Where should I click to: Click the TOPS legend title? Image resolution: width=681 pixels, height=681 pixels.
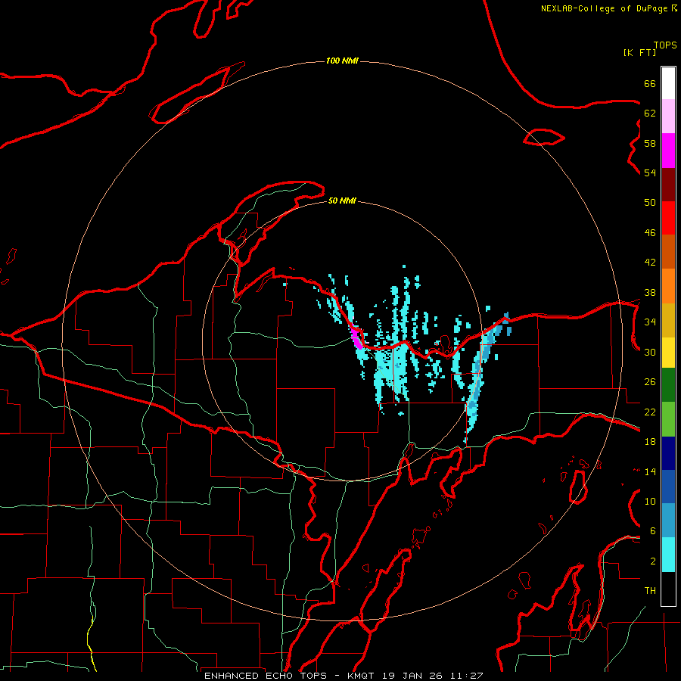665,45
